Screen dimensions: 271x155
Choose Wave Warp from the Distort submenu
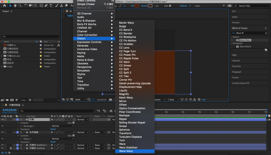pyautogui.click(x=135, y=151)
